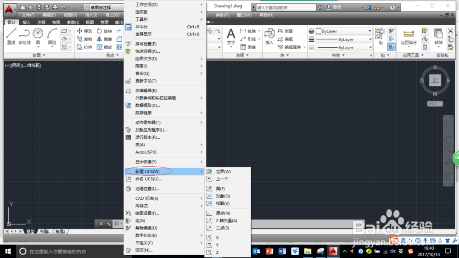Image resolution: width=459 pixels, height=258 pixels.
Task: Click the Save icon in quick access toolbar
Action: [x=39, y=7]
